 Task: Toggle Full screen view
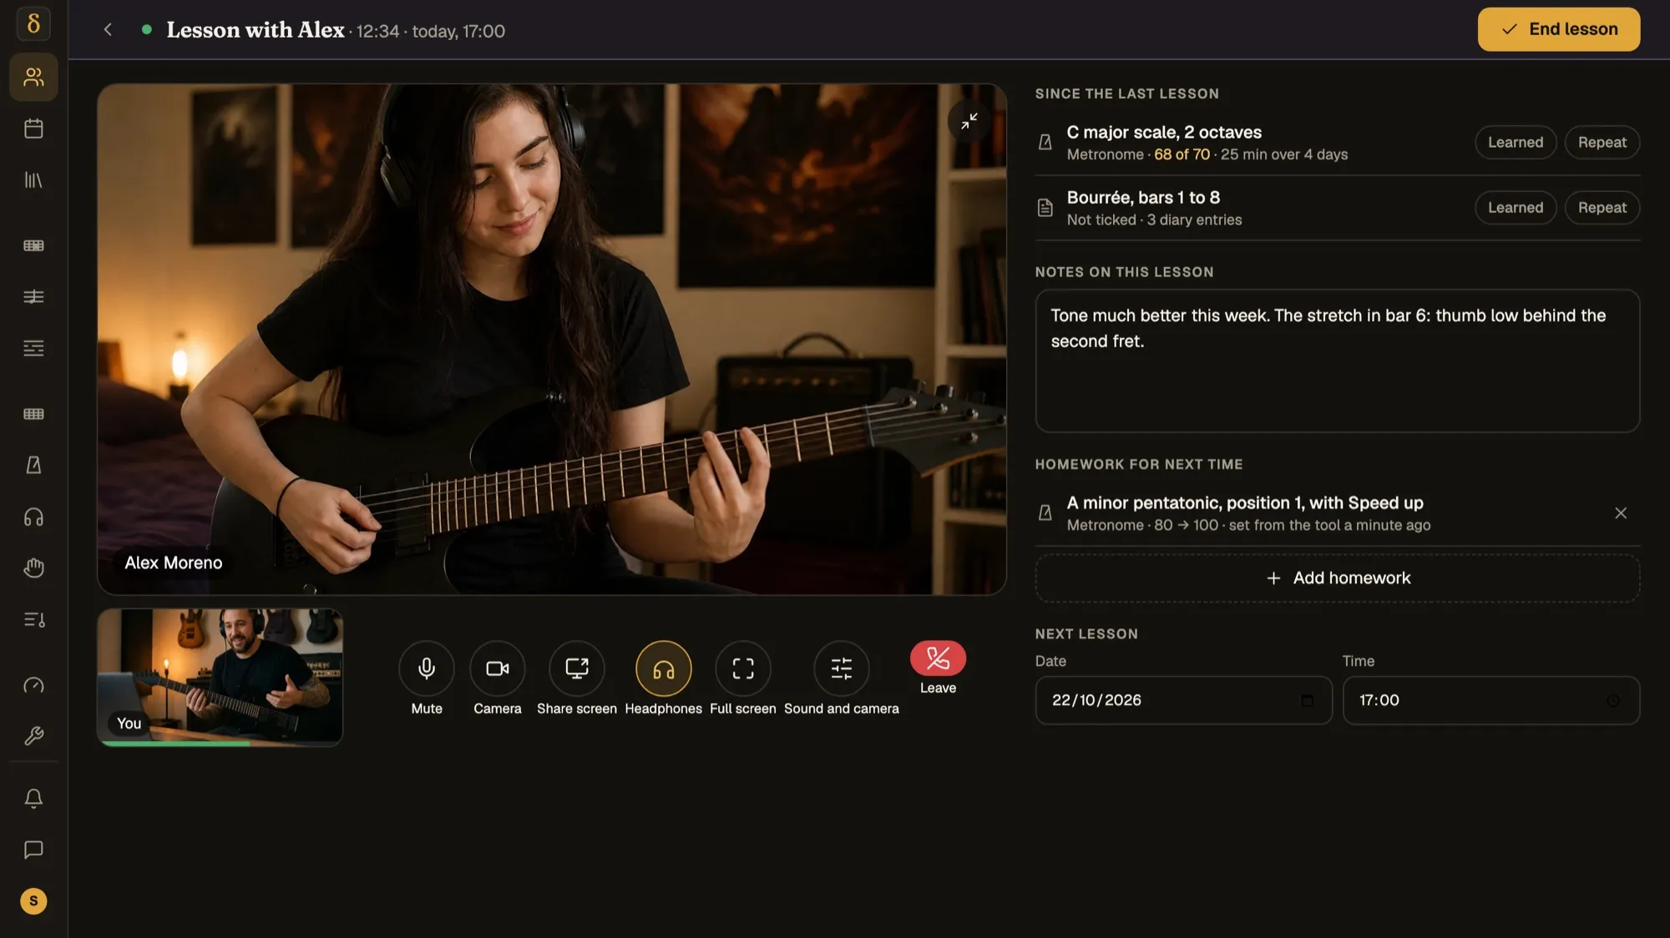pos(743,668)
